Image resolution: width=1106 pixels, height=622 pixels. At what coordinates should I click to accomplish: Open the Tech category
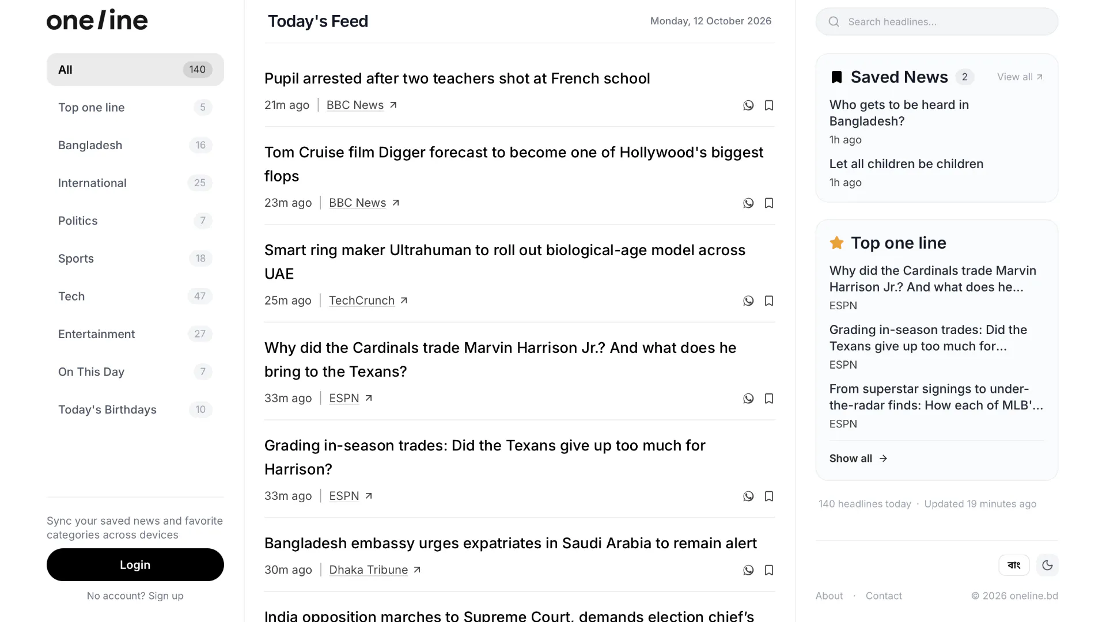pyautogui.click(x=135, y=297)
